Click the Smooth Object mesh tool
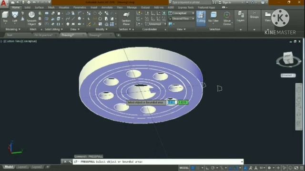The image size is (305, 171). pos(31,19)
